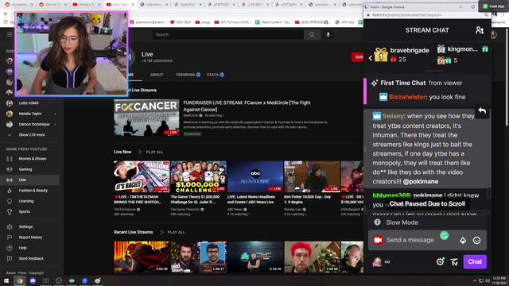Click red Subscribe button on Live channel

(357, 57)
